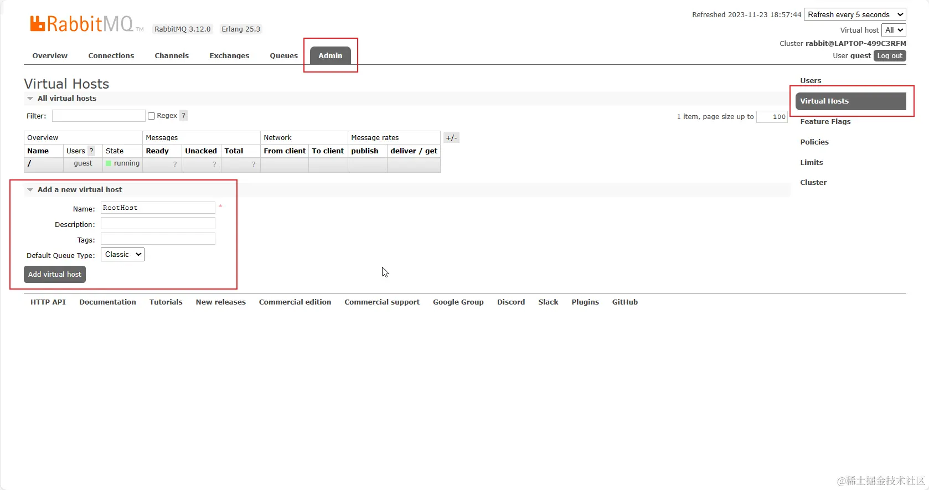Sort by the From client column header
Image resolution: width=929 pixels, height=490 pixels.
[x=285, y=151]
